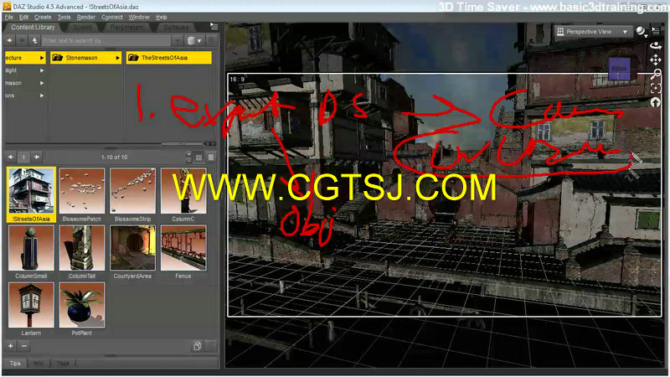Open the search history dropdown arrow
This screenshot has height=377, width=670.
click(178, 40)
